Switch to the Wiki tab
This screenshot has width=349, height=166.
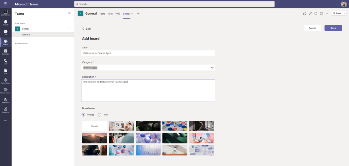[x=117, y=14]
